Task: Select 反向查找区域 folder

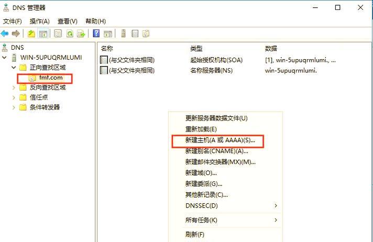Action: coord(48,87)
